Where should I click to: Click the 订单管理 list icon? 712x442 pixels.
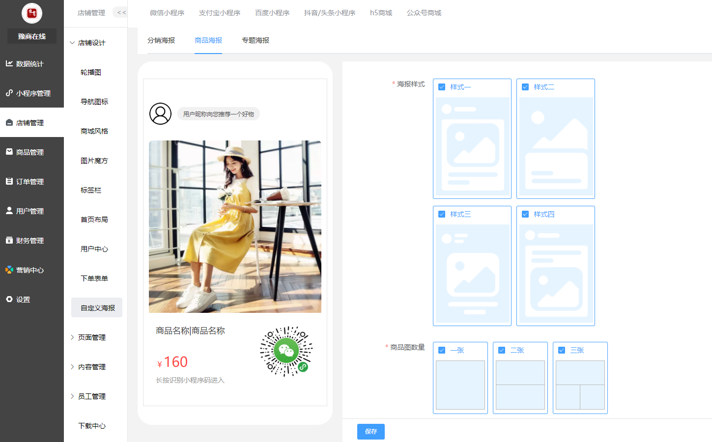[9, 181]
